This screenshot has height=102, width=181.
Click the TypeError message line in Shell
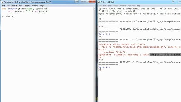[x=140, y=55]
